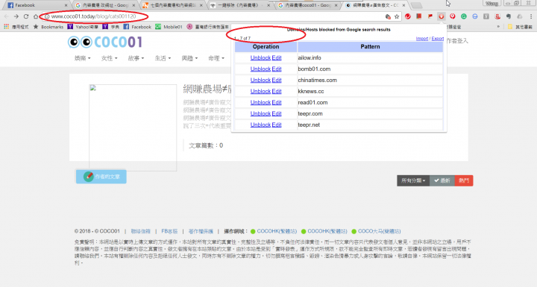Click the 作者登入 link

[x=457, y=41]
